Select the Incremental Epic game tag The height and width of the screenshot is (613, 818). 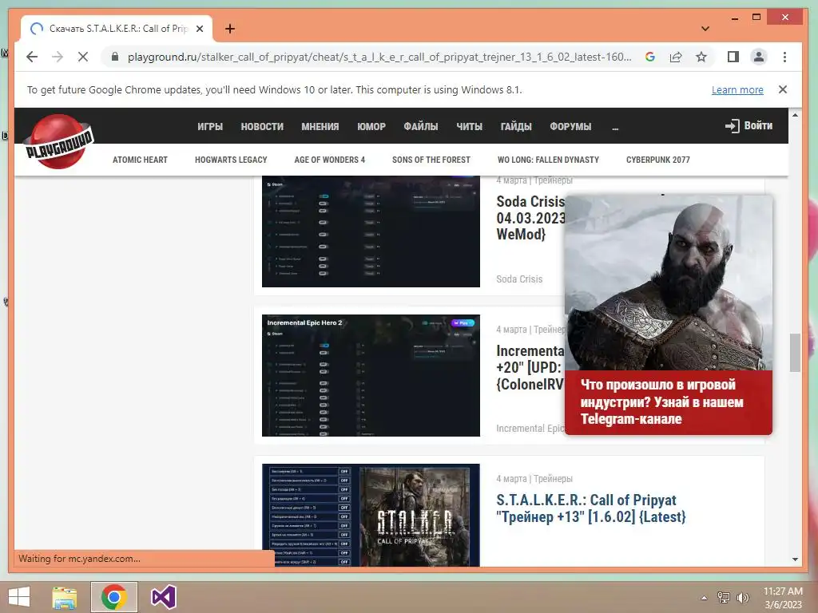coord(530,428)
